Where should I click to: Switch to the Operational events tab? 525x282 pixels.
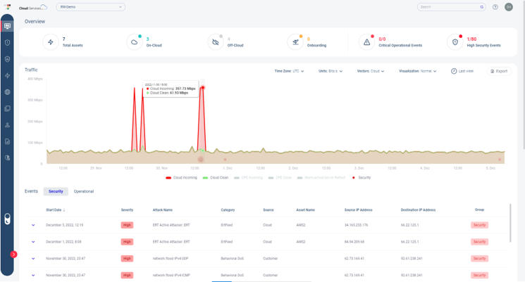83,191
